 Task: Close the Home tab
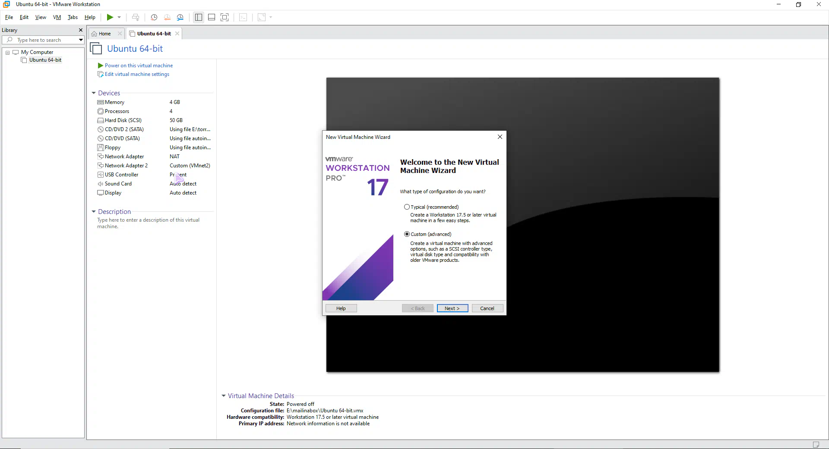(x=120, y=34)
